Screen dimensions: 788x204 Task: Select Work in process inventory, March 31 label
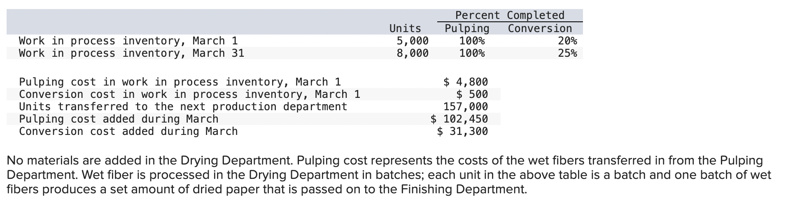132,53
